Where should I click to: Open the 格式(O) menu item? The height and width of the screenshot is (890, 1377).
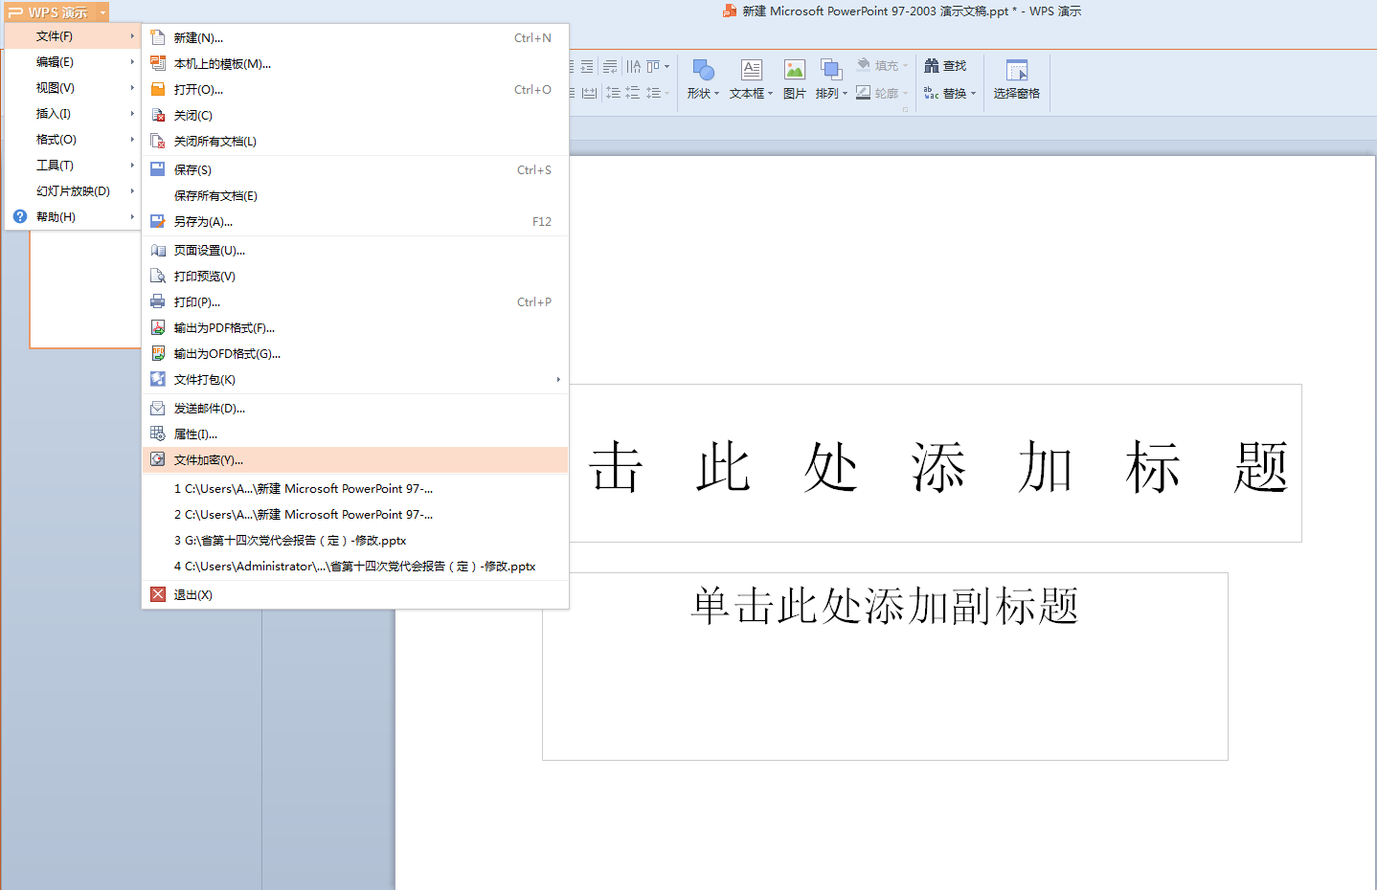tap(73, 139)
